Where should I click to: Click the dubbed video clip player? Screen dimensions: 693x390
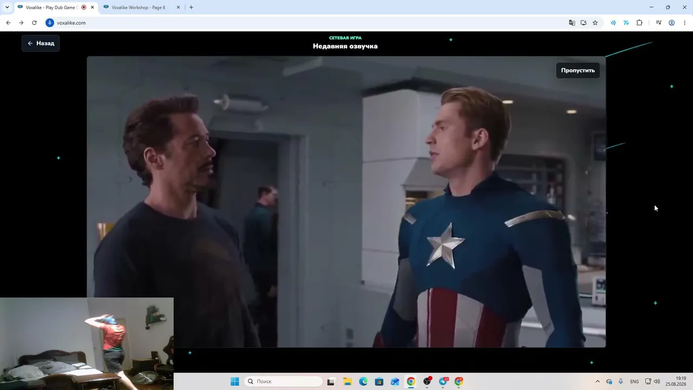tap(346, 201)
